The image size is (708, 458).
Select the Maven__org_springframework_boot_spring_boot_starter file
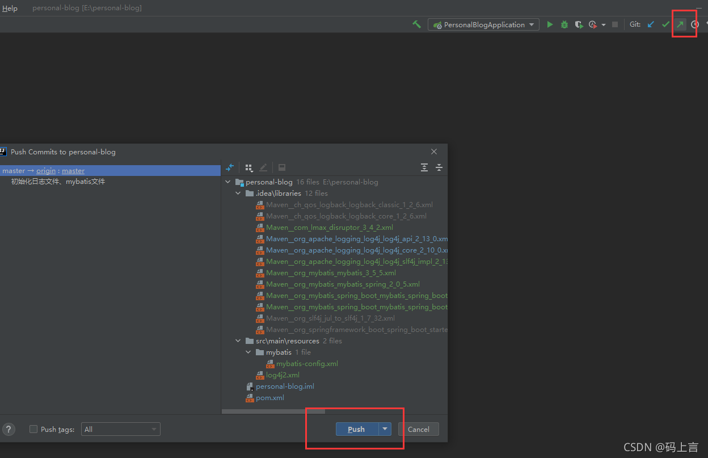tap(357, 330)
